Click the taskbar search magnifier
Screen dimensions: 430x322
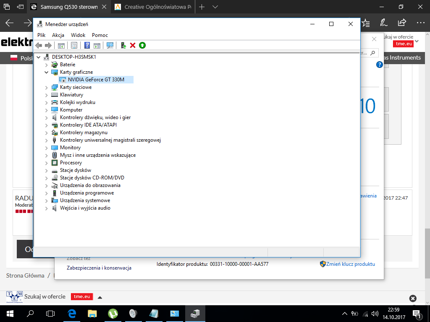(x=30, y=314)
